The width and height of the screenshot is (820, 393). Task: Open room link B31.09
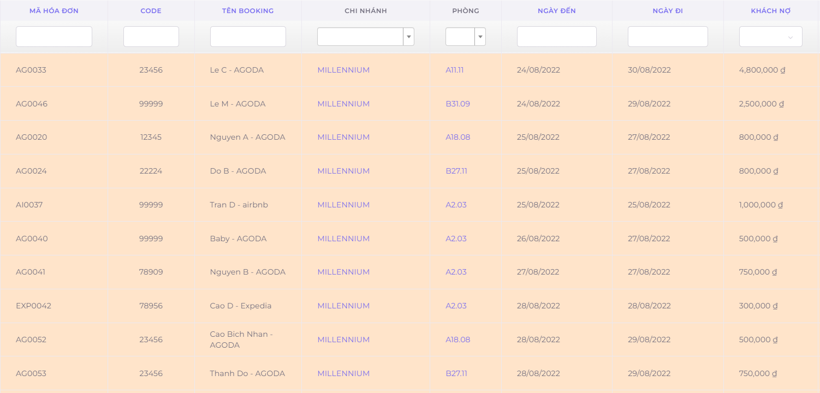(x=457, y=104)
